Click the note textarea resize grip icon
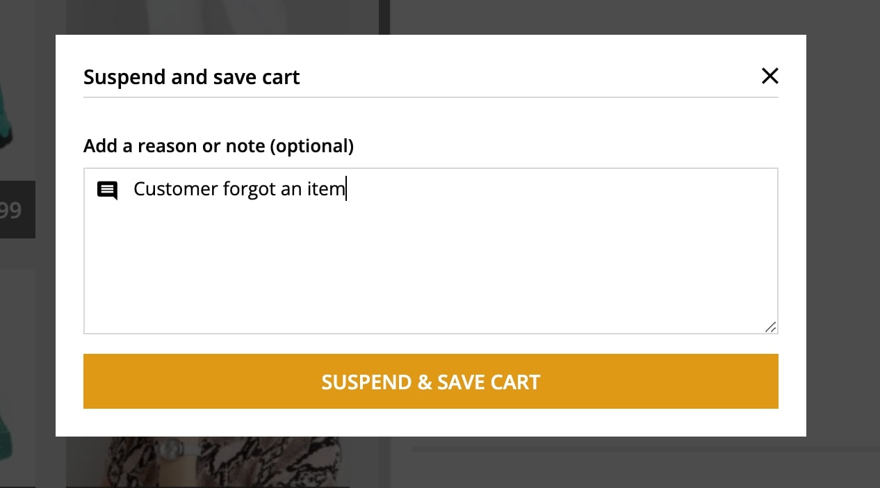The width and height of the screenshot is (880, 488). point(770,327)
